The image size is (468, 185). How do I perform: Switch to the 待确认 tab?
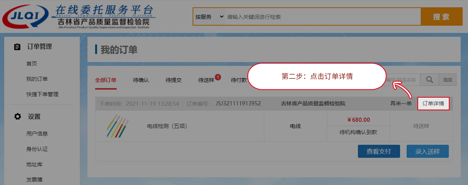point(141,80)
